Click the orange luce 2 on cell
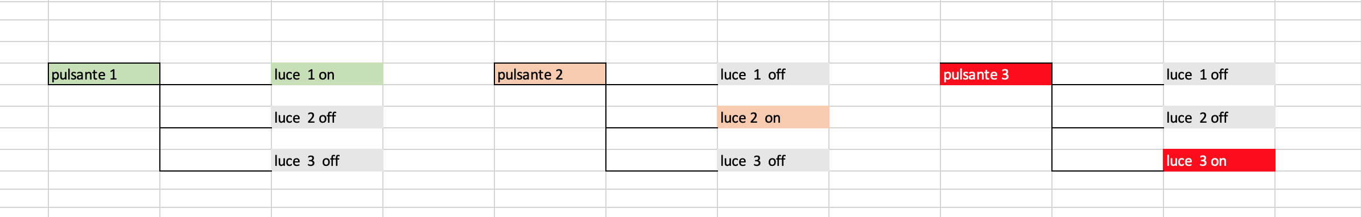This screenshot has width=1362, height=217. click(773, 117)
